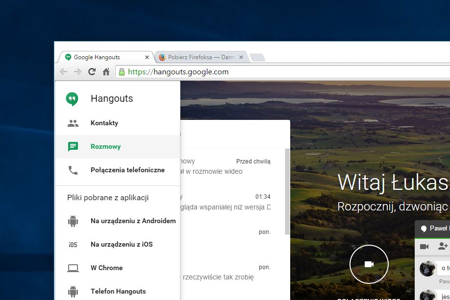Click the add people icon in Paweł chat

click(x=443, y=246)
